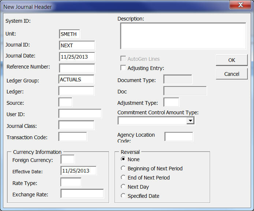Choose Beginning of Next Period reversal
This screenshot has width=254, height=211.
coord(123,169)
